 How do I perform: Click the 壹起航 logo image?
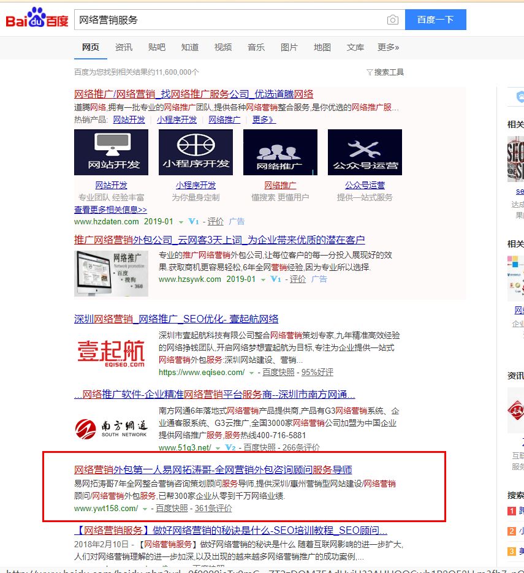coord(111,352)
